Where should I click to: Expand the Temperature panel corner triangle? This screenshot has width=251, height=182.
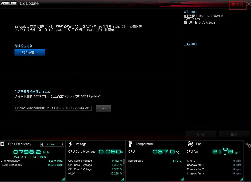(x=182, y=179)
